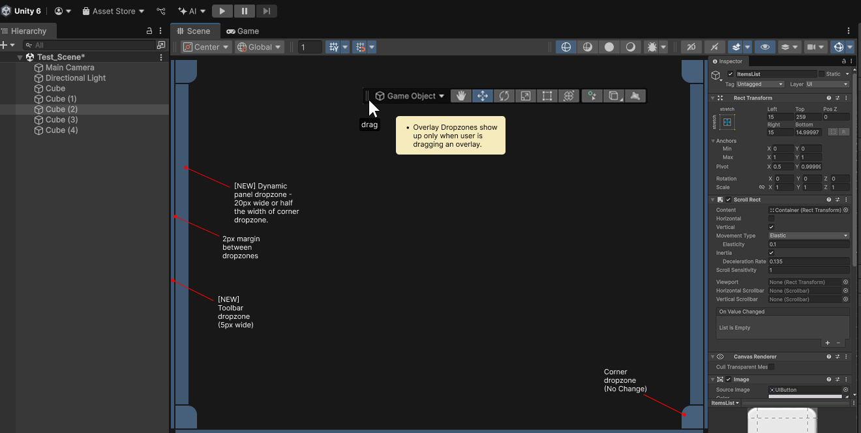
Task: Select the Move tool
Action: [x=483, y=96]
